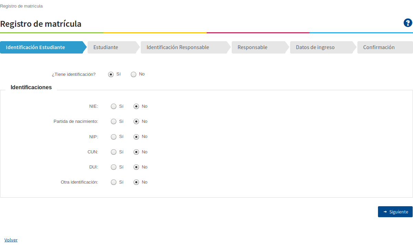The height and width of the screenshot is (245, 413).
Task: Select No for ¿Tiene identificación?
Action: tap(134, 74)
